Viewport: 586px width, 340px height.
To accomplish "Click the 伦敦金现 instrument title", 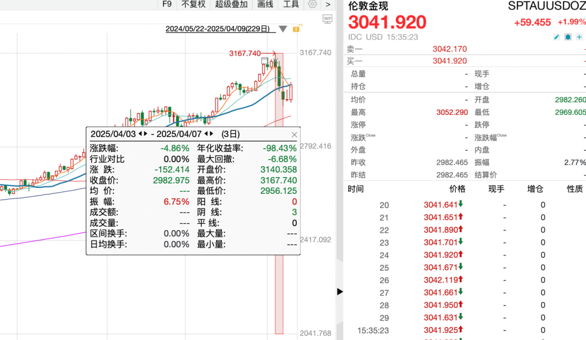I will 368,6.
